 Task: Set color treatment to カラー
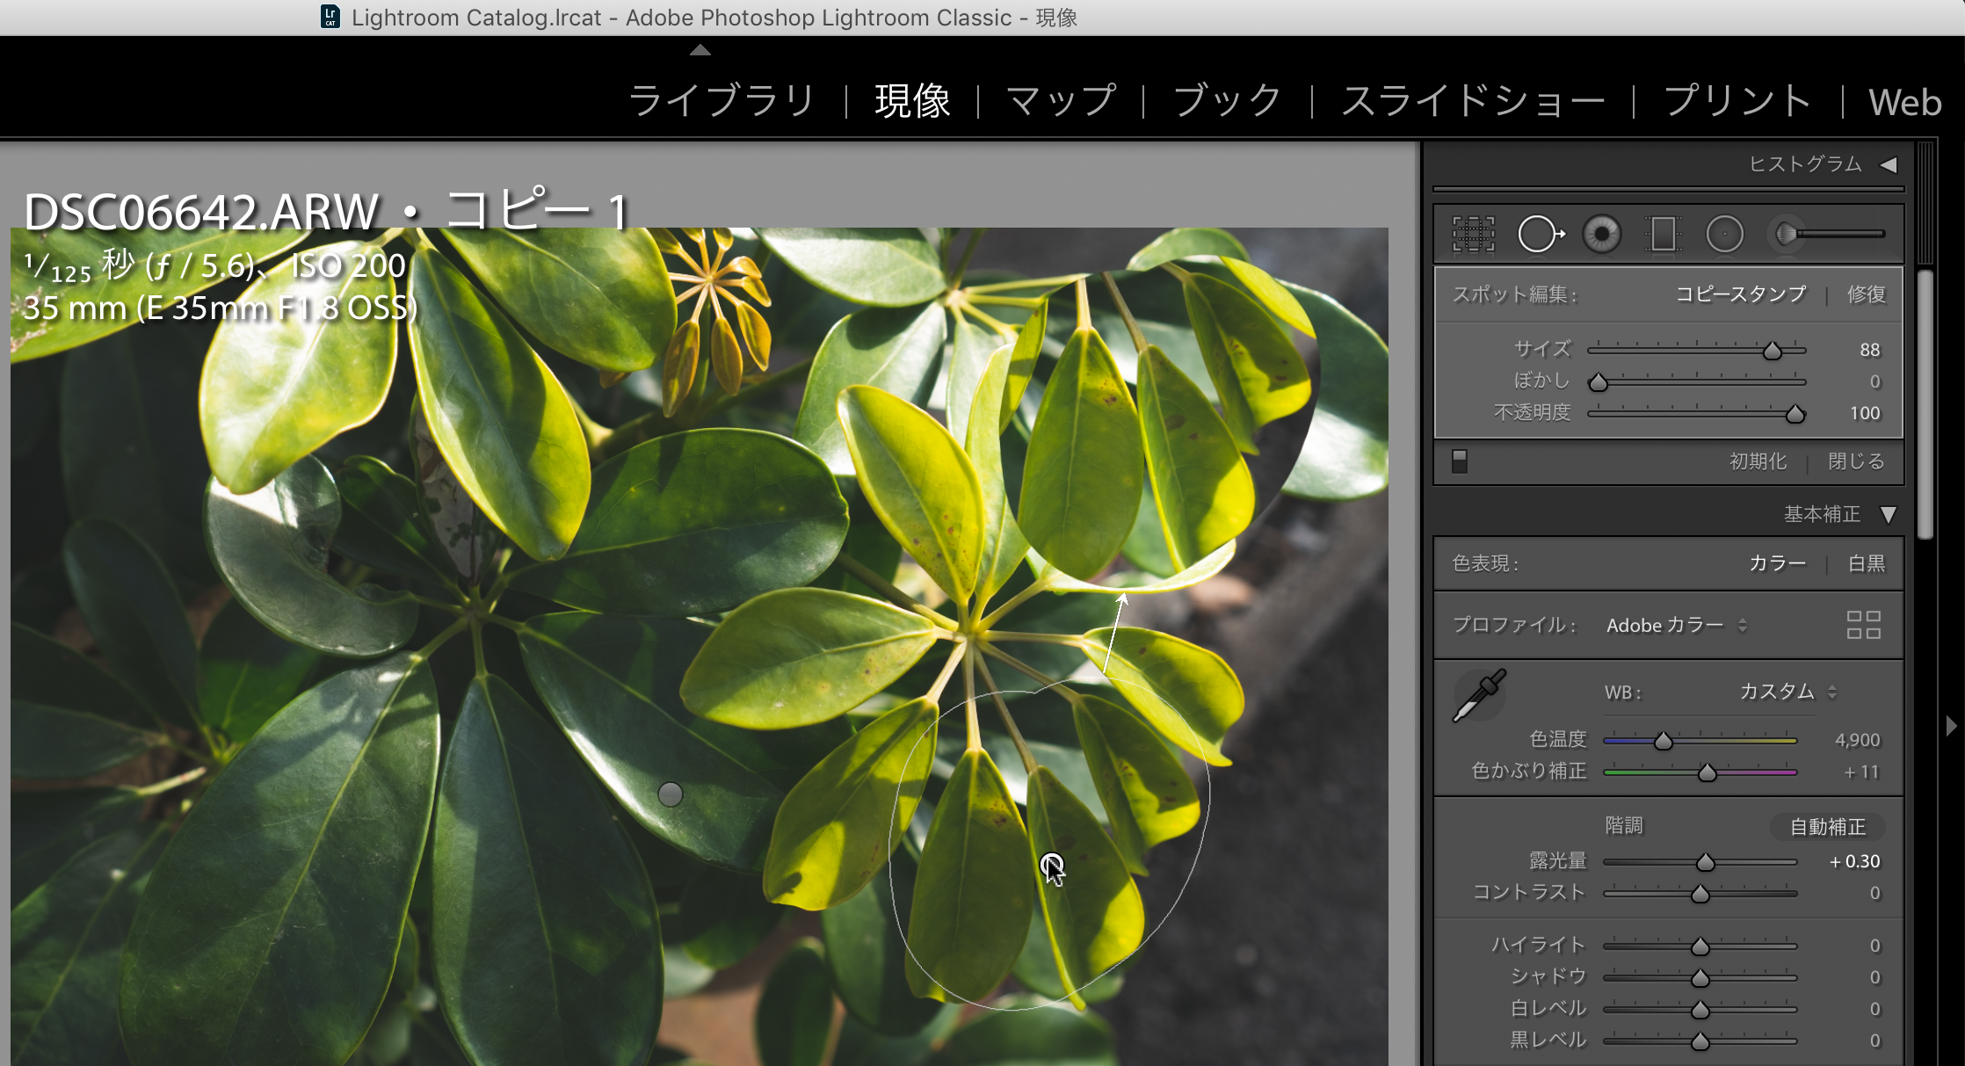(1777, 563)
